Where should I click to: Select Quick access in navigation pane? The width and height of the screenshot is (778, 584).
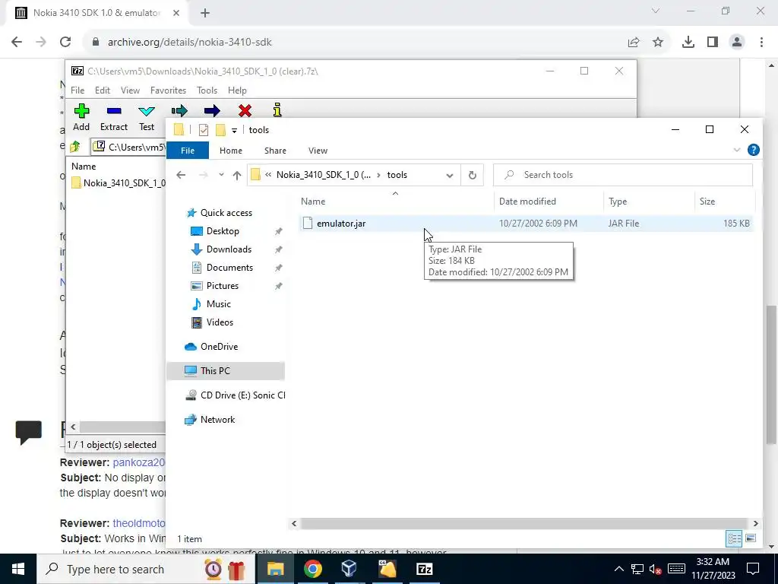pyautogui.click(x=226, y=213)
